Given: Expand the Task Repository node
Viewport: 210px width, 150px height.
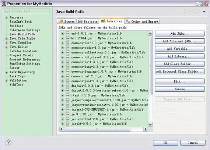Looking at the screenshot, I should (7, 72).
